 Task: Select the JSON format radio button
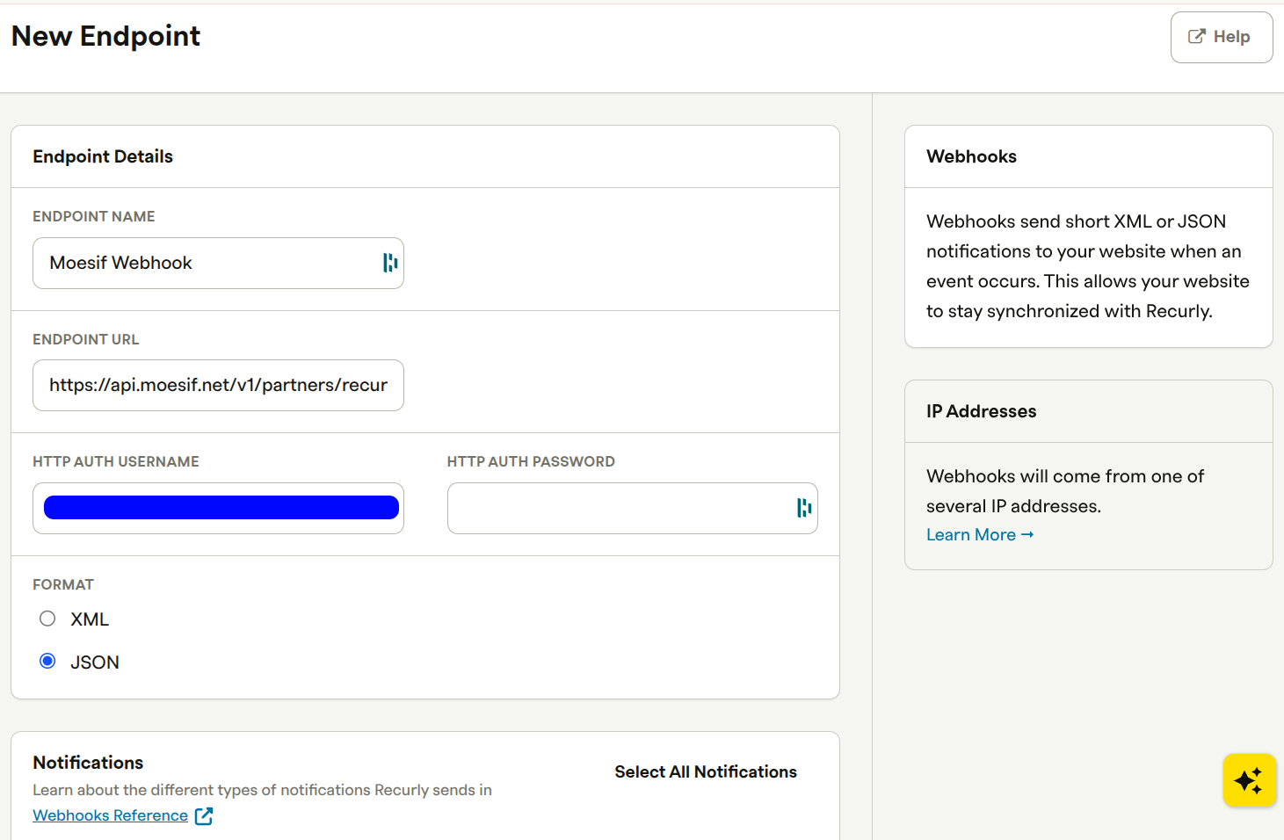point(47,661)
